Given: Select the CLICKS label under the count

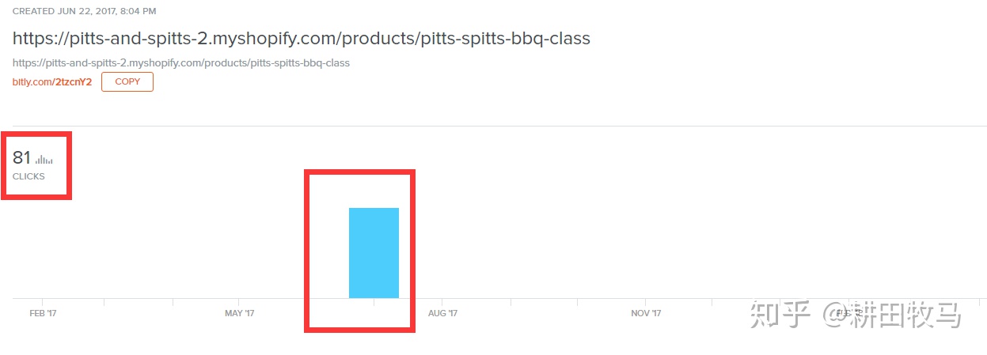Looking at the screenshot, I should (28, 176).
